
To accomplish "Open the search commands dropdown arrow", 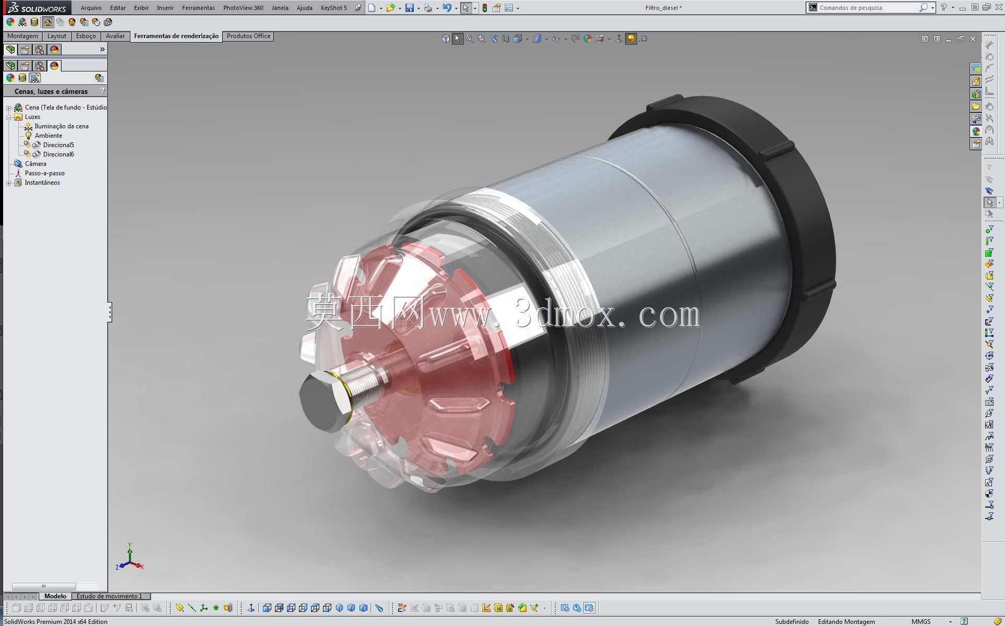I will (932, 8).
